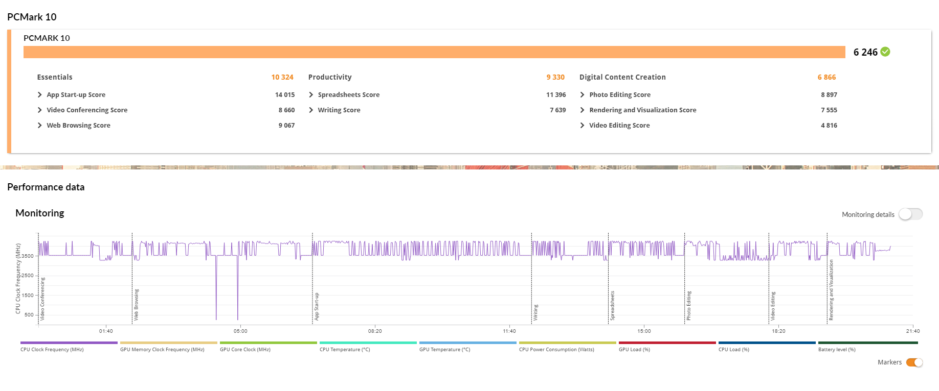Click the green validation checkmark beside 6 246
This screenshot has width=939, height=391.
885,52
